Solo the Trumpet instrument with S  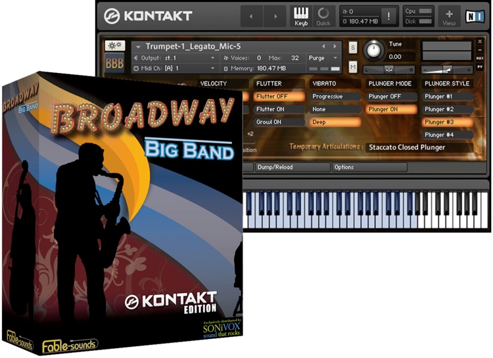tap(353, 48)
